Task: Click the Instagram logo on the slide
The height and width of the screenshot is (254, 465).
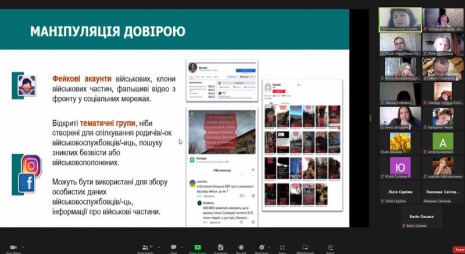Action: point(31,166)
